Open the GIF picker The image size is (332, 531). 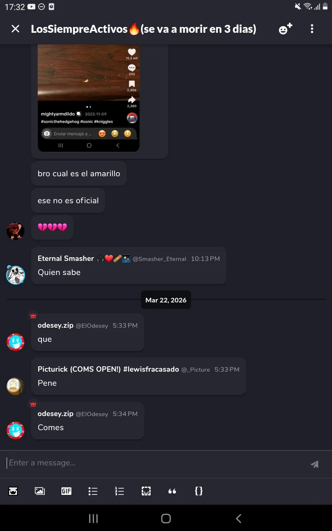pyautogui.click(x=66, y=491)
